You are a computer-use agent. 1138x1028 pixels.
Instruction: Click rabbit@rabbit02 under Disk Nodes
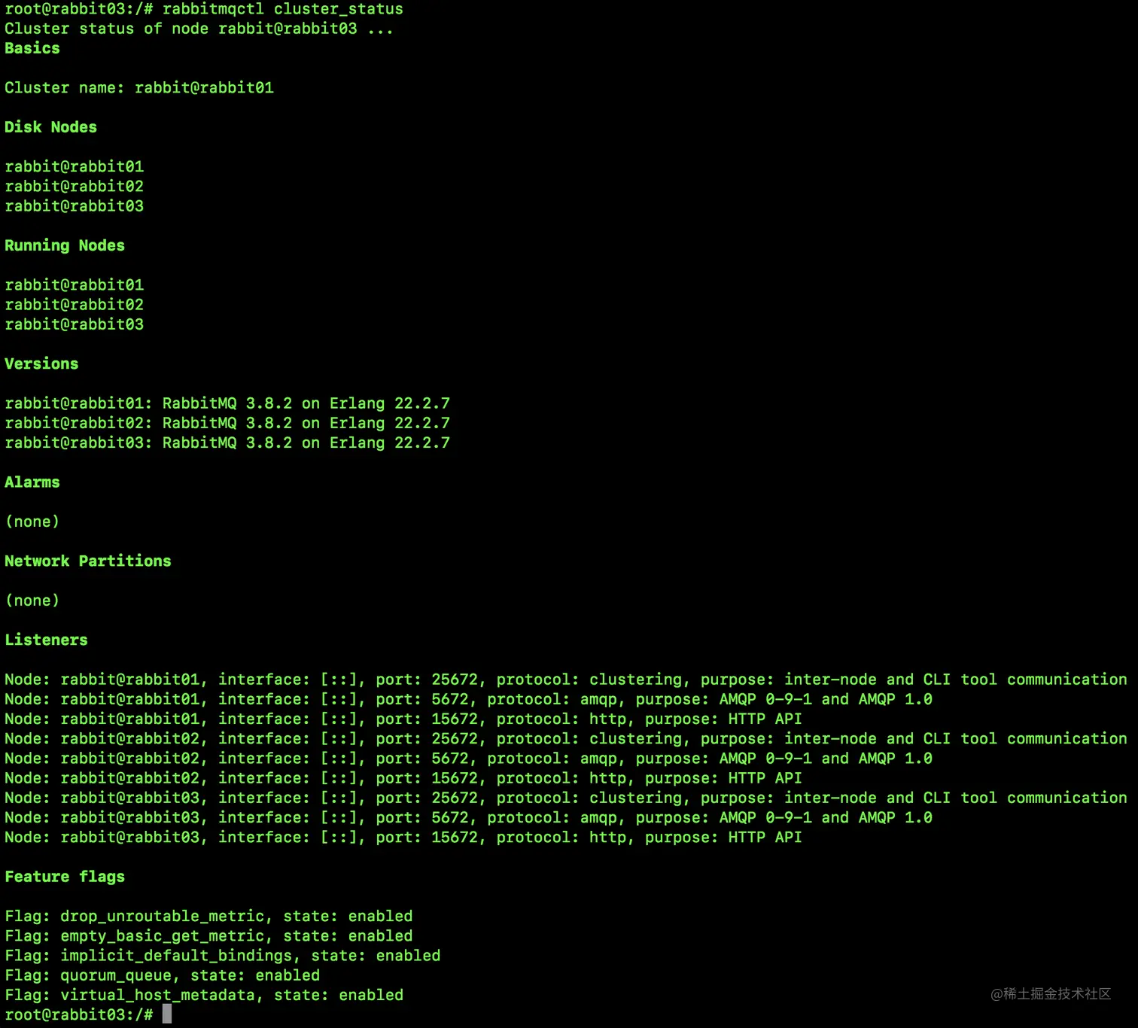pos(75,186)
